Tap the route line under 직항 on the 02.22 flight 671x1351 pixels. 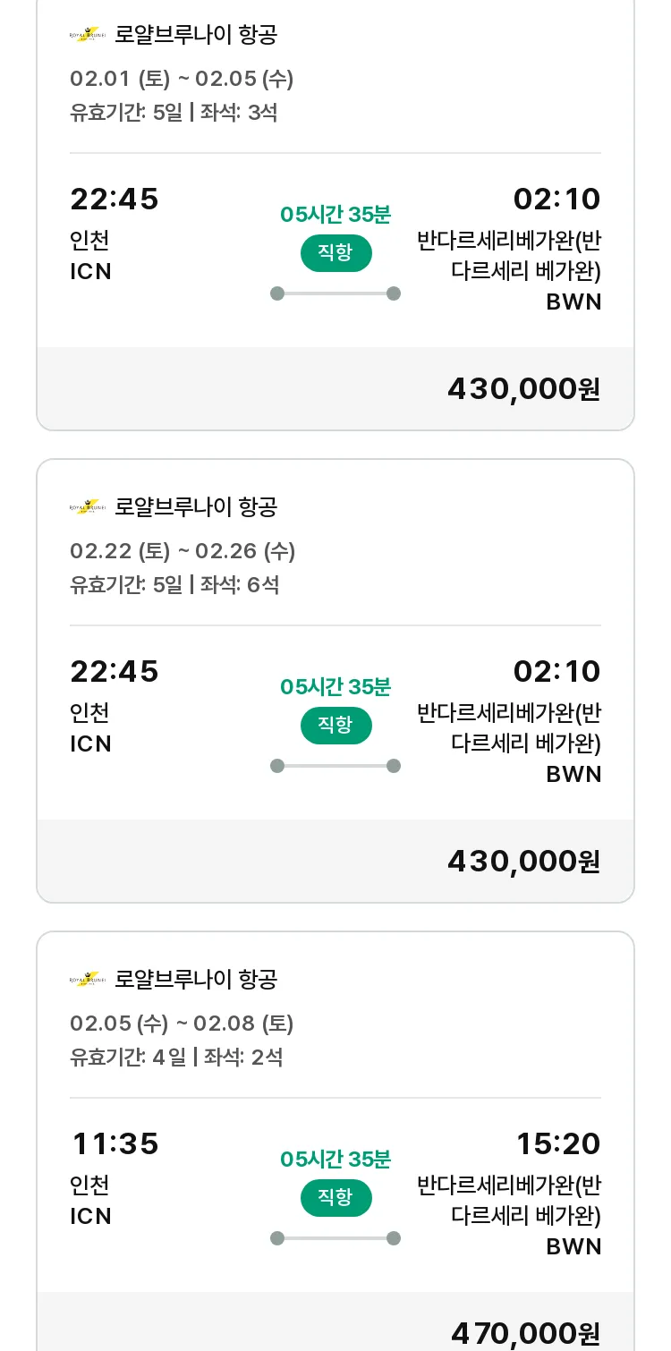point(335,766)
